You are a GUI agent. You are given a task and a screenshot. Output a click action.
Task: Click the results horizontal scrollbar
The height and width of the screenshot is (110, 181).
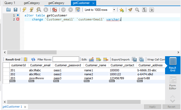click(74, 102)
